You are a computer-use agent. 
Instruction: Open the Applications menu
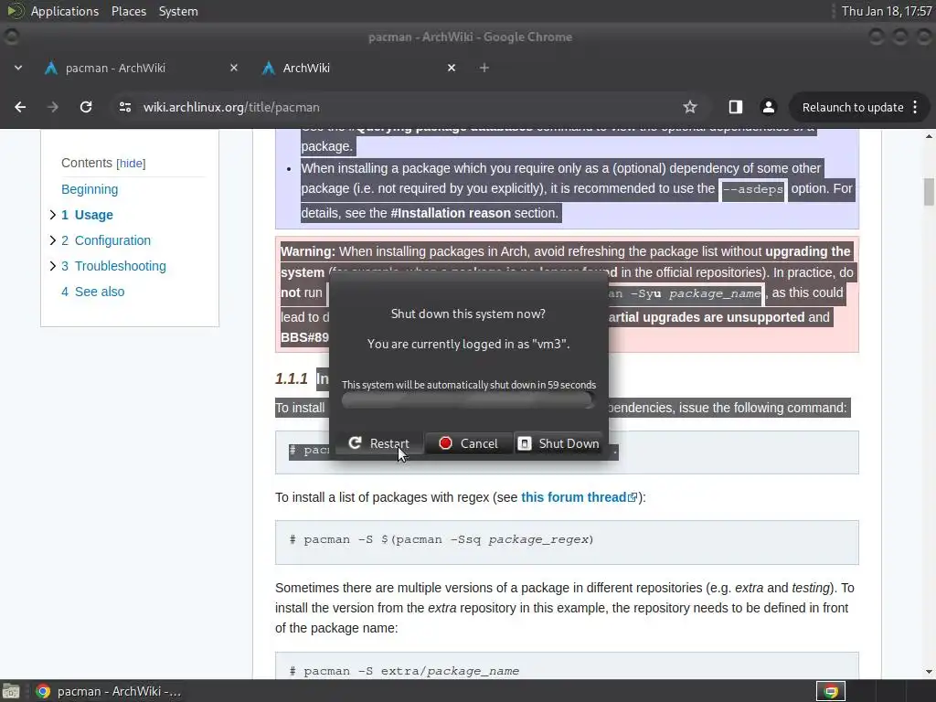[x=65, y=11]
